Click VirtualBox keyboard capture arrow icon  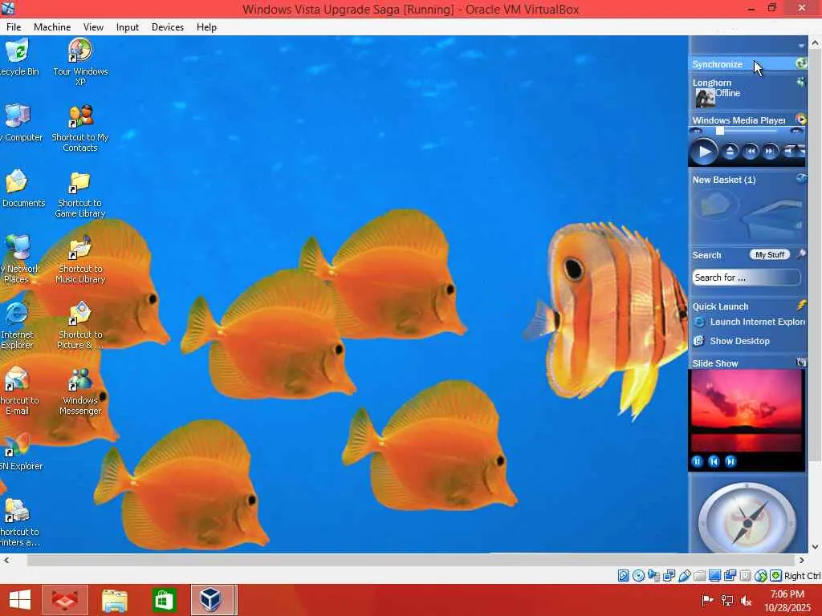pos(776,576)
